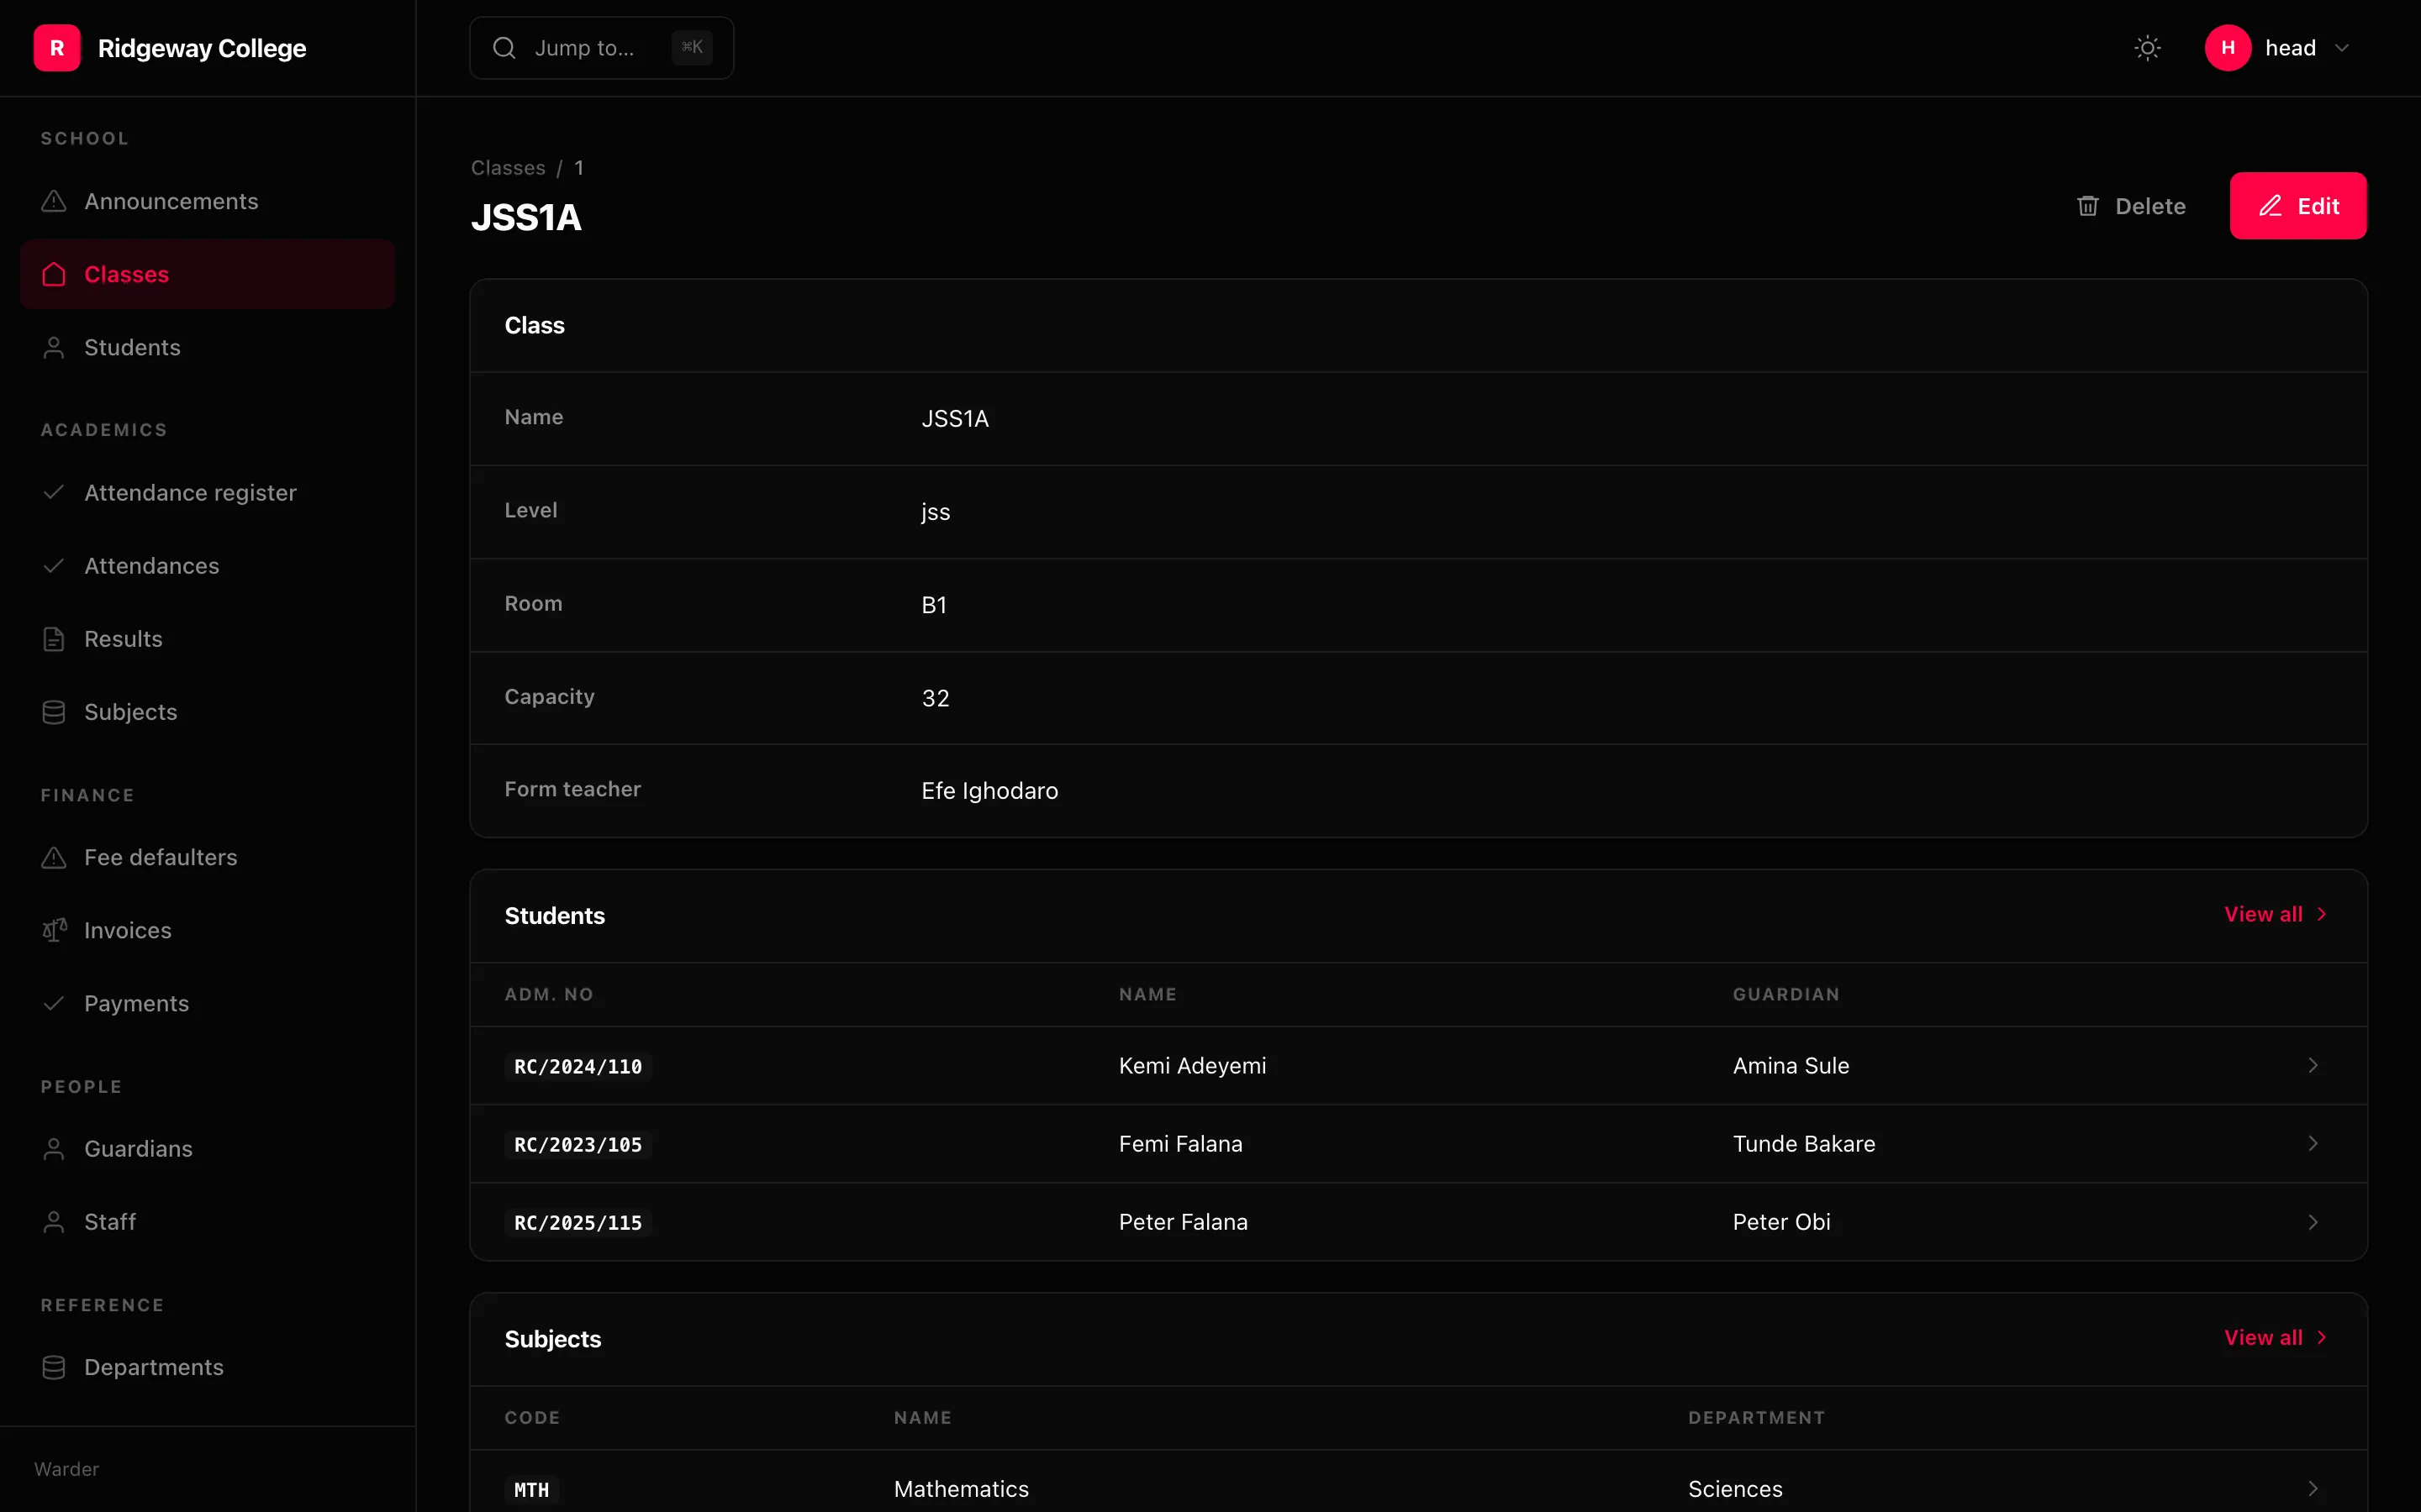Open the Guardians page
2421x1512 pixels.
(207, 1149)
